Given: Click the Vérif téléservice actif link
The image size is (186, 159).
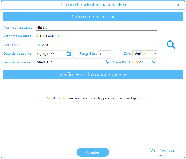Looking at the screenshot, I should coord(162,153).
